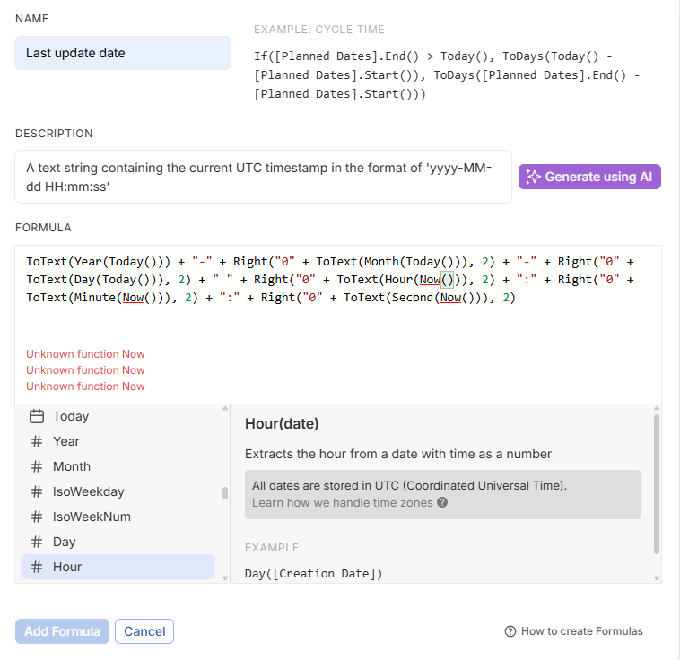Click the help icon beside How to create Formulas
680x660 pixels.
coord(510,631)
